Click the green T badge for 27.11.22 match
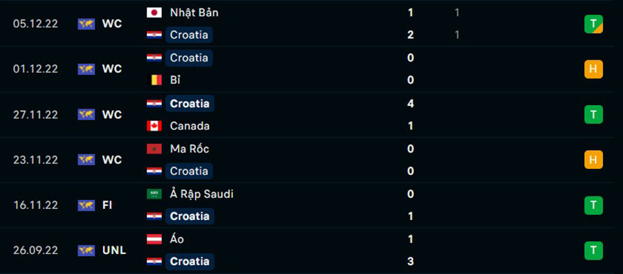Viewport: 623px width, 274px height. (x=594, y=115)
